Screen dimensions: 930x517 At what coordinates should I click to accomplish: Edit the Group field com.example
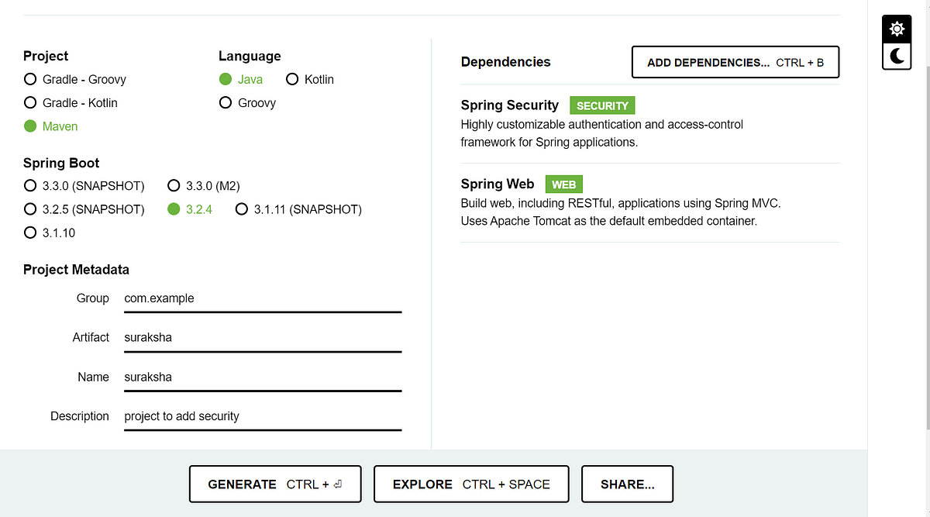263,299
